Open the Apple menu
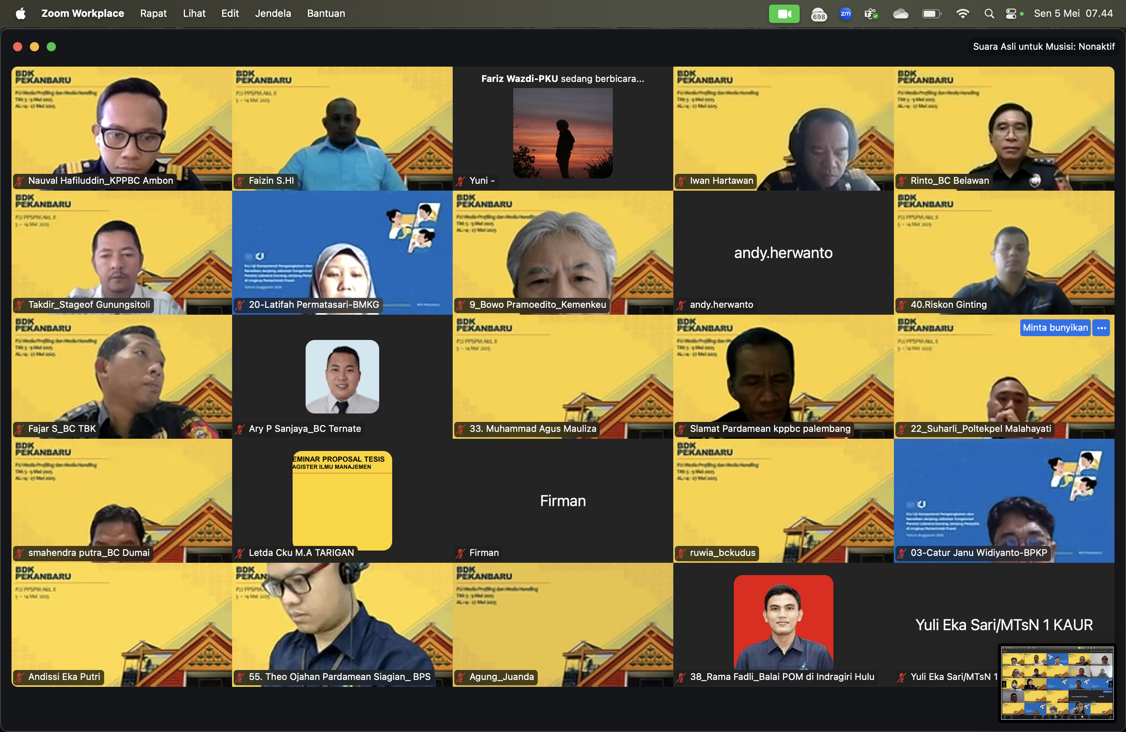Image resolution: width=1126 pixels, height=732 pixels. (x=20, y=13)
